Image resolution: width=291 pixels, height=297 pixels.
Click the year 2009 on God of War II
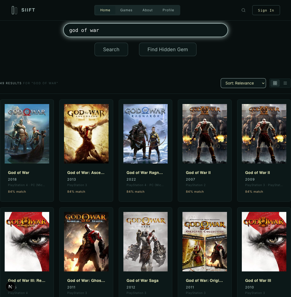250,179
